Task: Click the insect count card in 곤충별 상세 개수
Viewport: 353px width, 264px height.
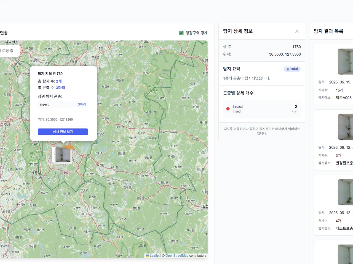Action: (x=262, y=109)
